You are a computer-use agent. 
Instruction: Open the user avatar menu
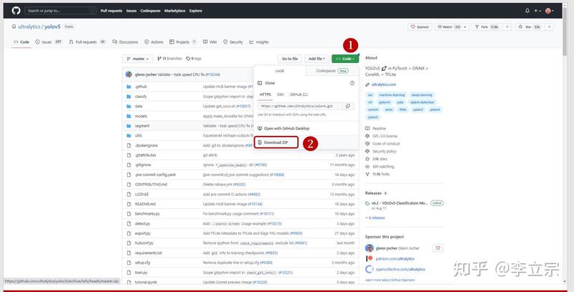[x=549, y=11]
